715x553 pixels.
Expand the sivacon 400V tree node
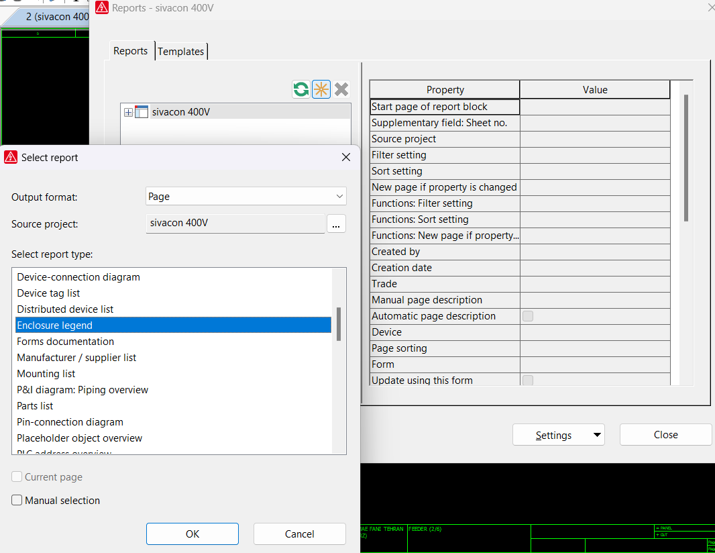click(x=128, y=112)
